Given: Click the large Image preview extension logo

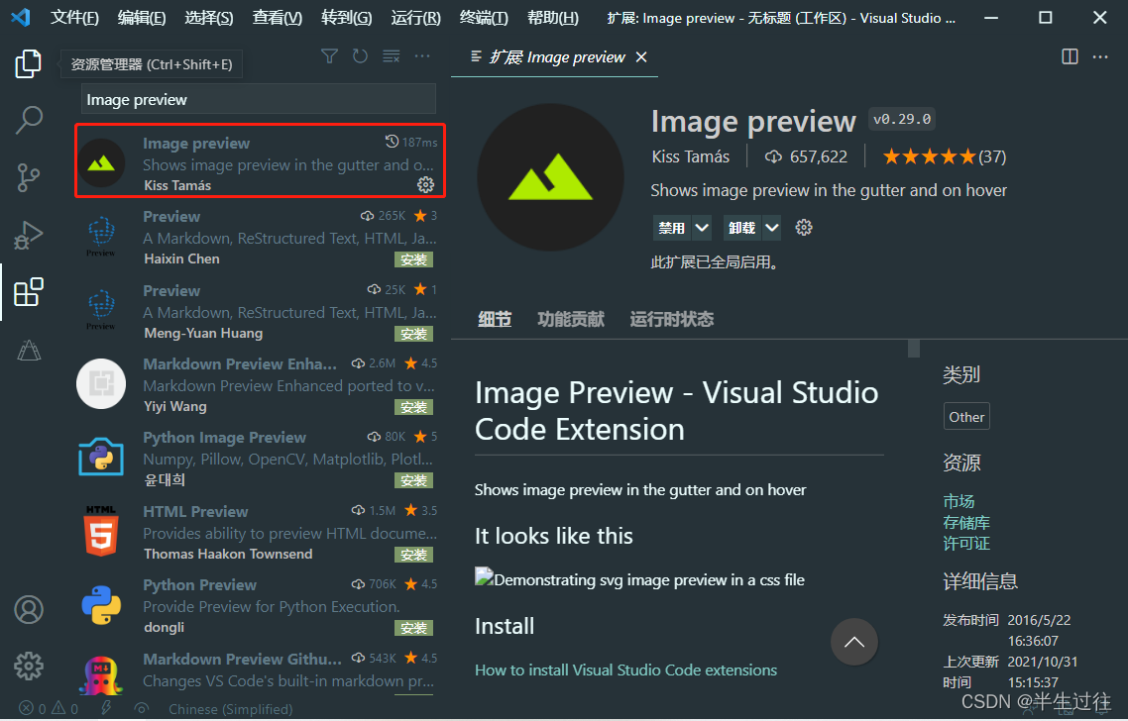Looking at the screenshot, I should pos(550,177).
